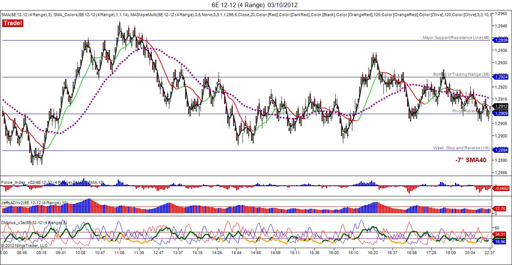The image size is (512, 265).
Task: Click the 1,2894 price marker
Action: [501, 150]
